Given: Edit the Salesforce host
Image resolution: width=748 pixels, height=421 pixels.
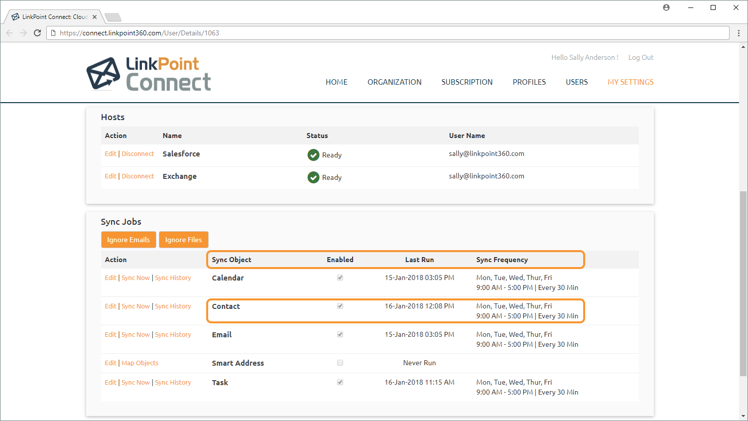Looking at the screenshot, I should (111, 154).
